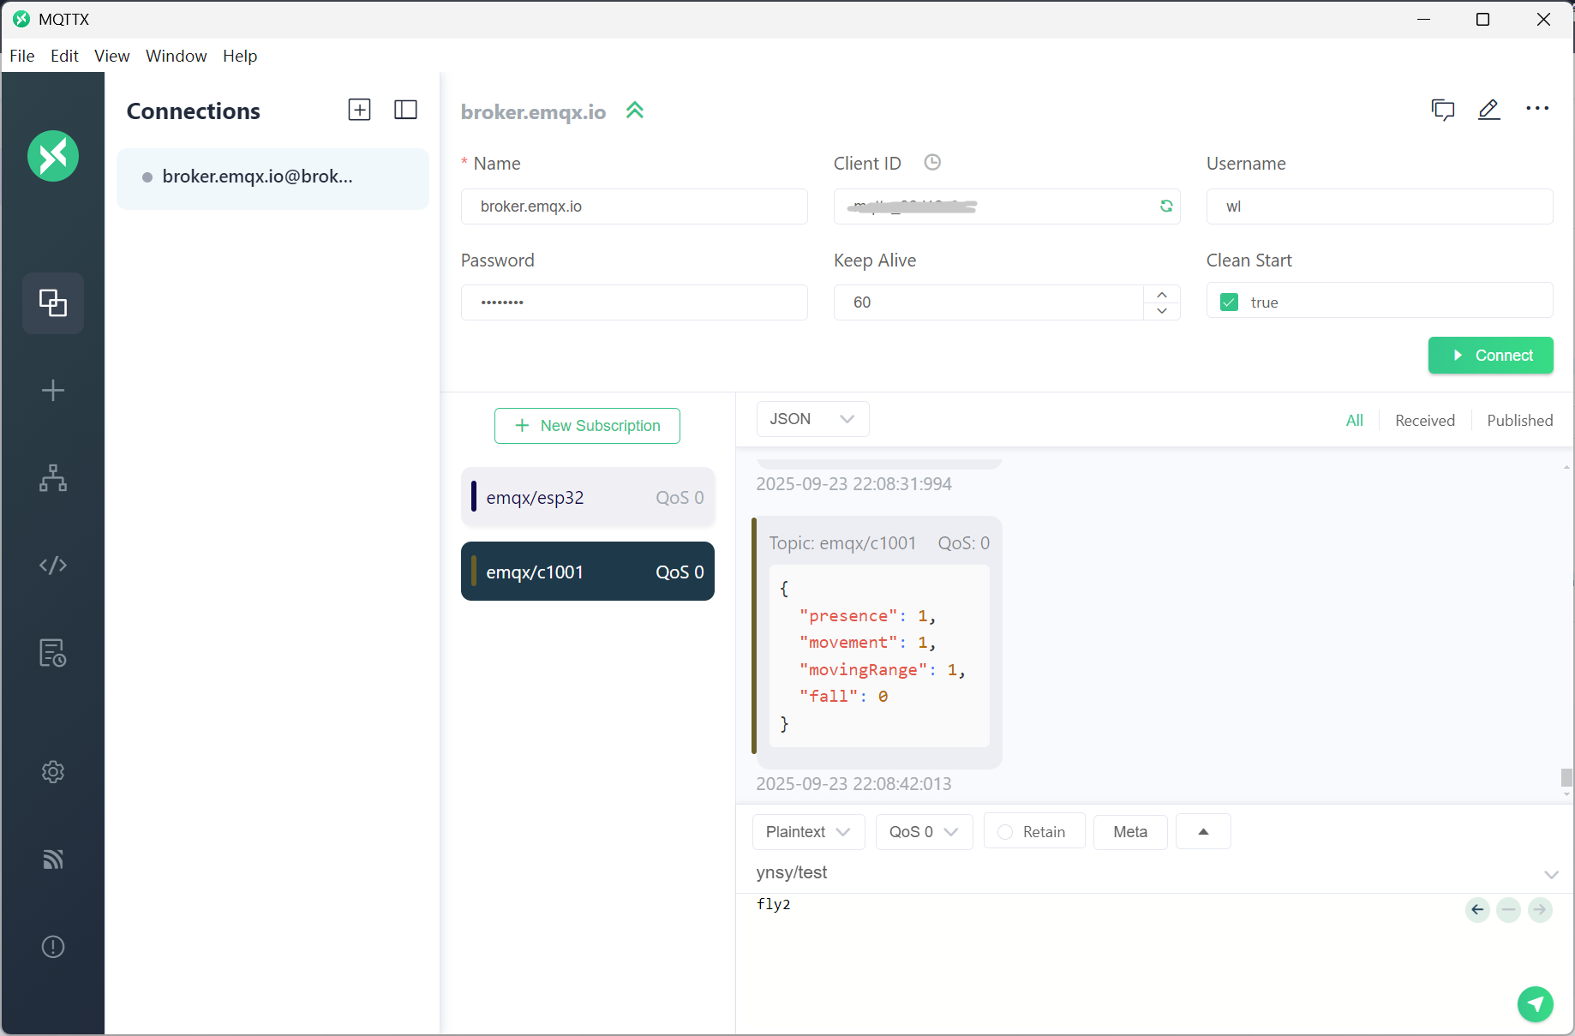Open Settings via the gear icon

[53, 772]
